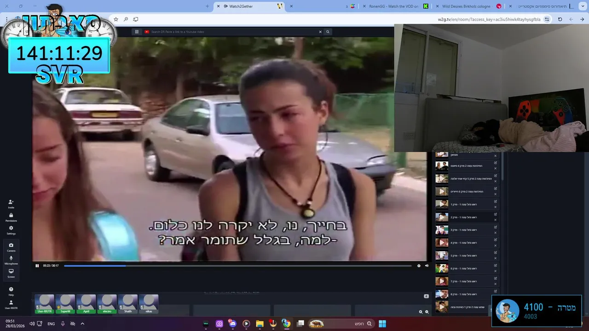589x331 pixels.
Task: Open the User-RRJTR profile sidebar icon
Action: [11, 304]
